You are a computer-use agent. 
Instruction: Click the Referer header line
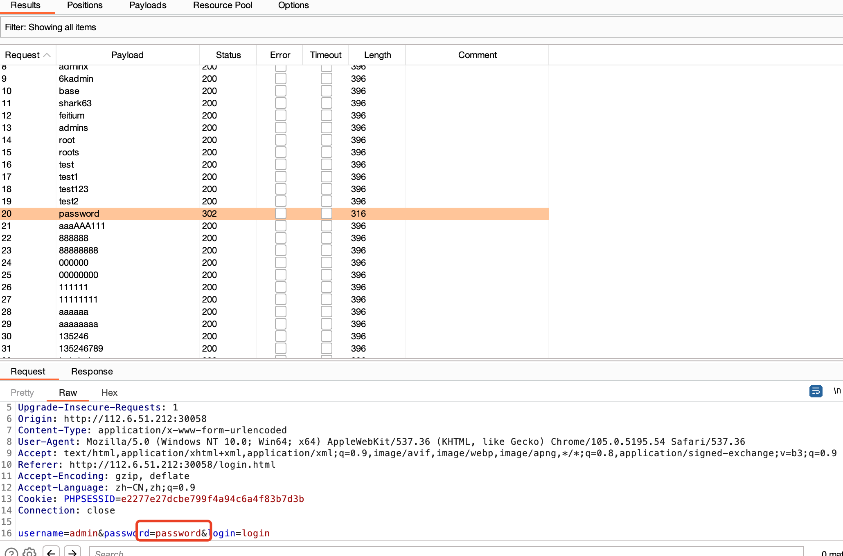click(x=147, y=464)
